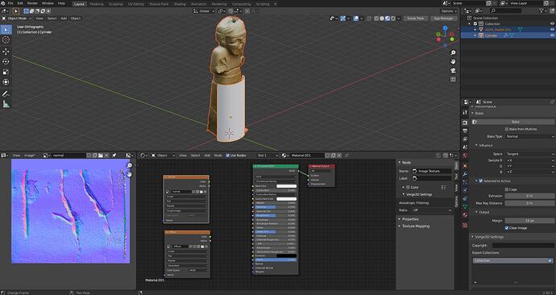Click the viewport zoom magnifier icon
The width and height of the screenshot is (556, 295).
453,53
